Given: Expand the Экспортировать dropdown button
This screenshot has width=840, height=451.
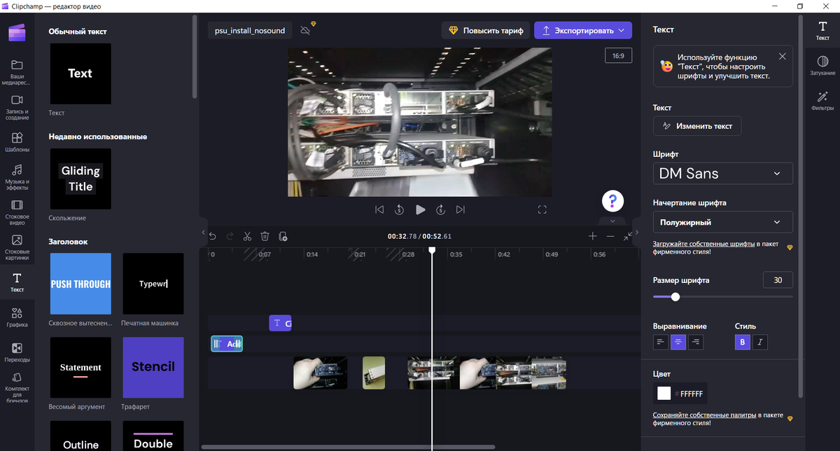Looking at the screenshot, I should click(583, 30).
